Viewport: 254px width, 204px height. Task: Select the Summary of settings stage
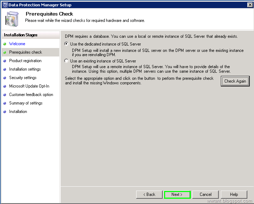(x=26, y=103)
